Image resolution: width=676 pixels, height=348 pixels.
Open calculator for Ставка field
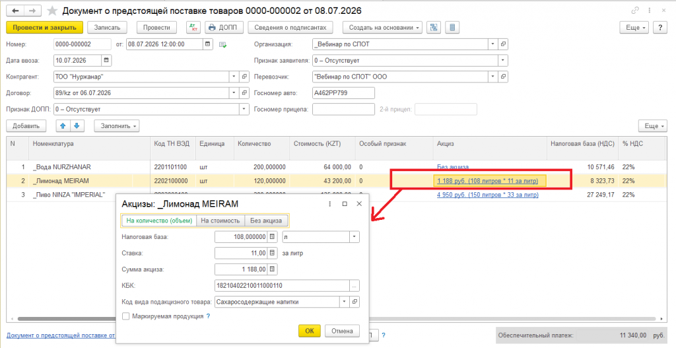tap(272, 253)
